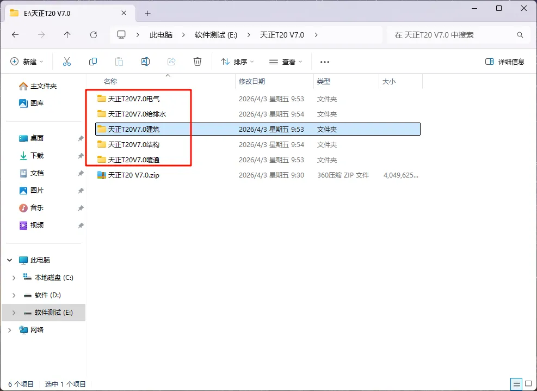
Task: Click the Delete trash can icon
Action: 197,62
